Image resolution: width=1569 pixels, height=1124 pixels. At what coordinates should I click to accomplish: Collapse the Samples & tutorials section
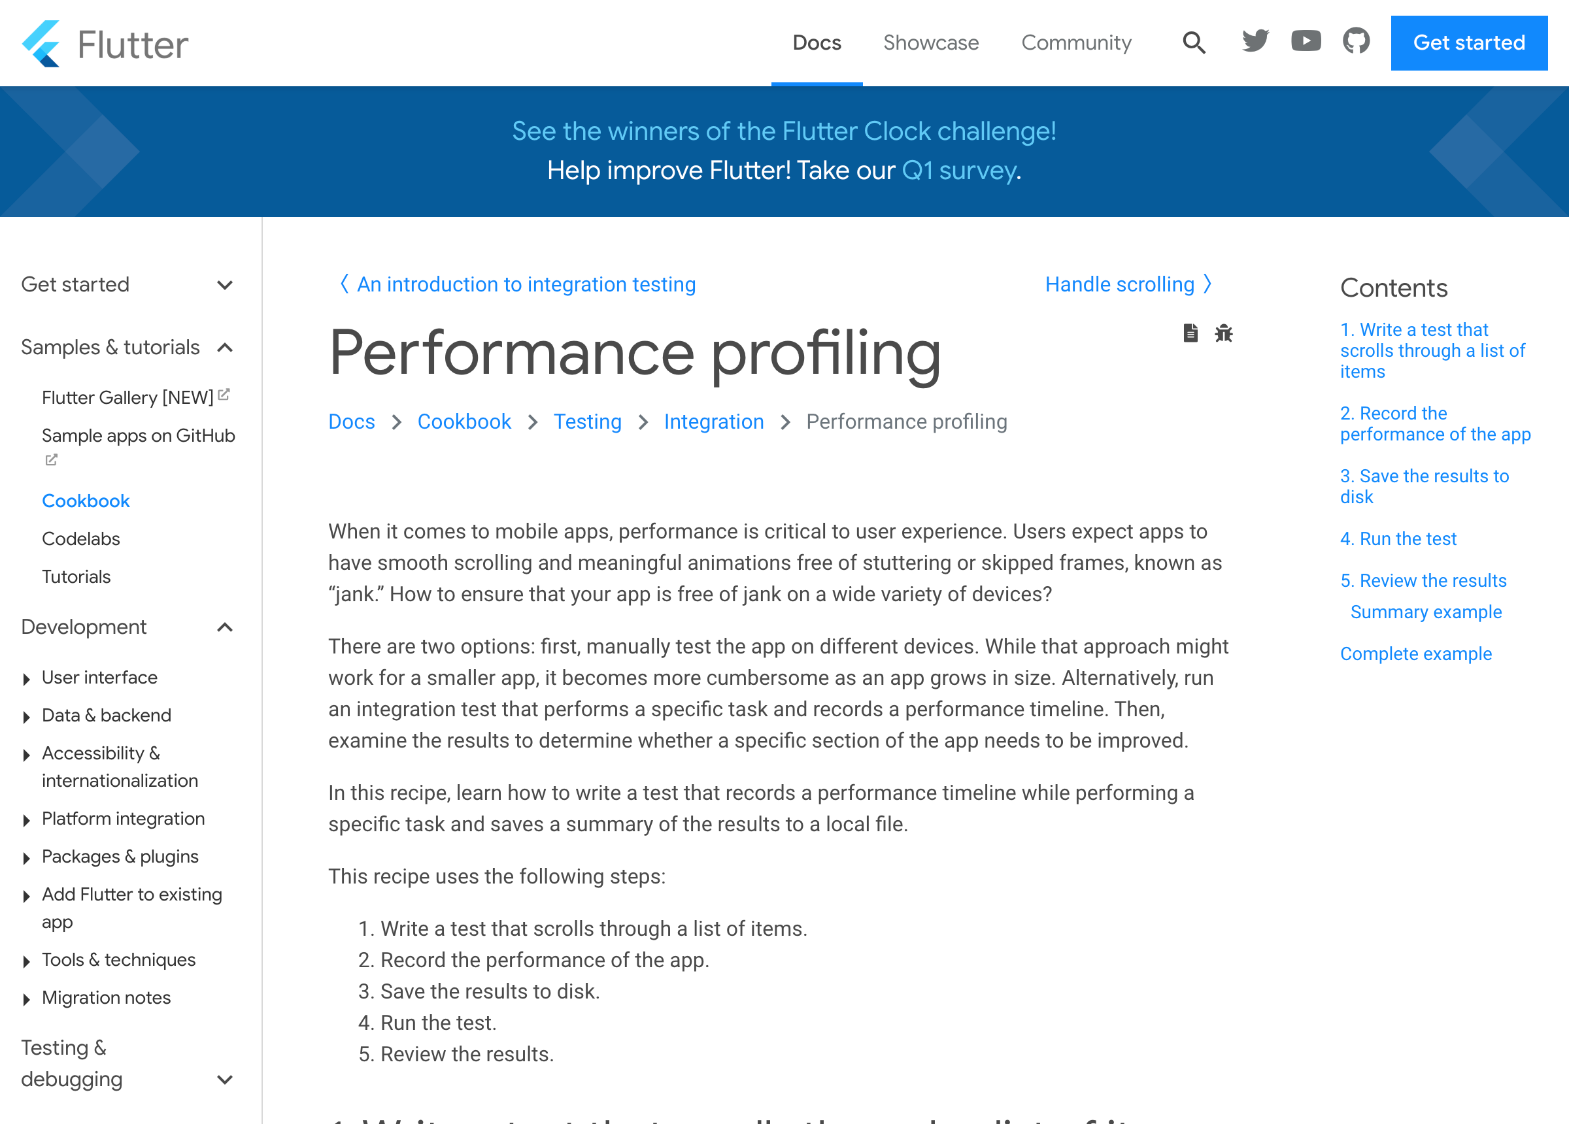224,348
